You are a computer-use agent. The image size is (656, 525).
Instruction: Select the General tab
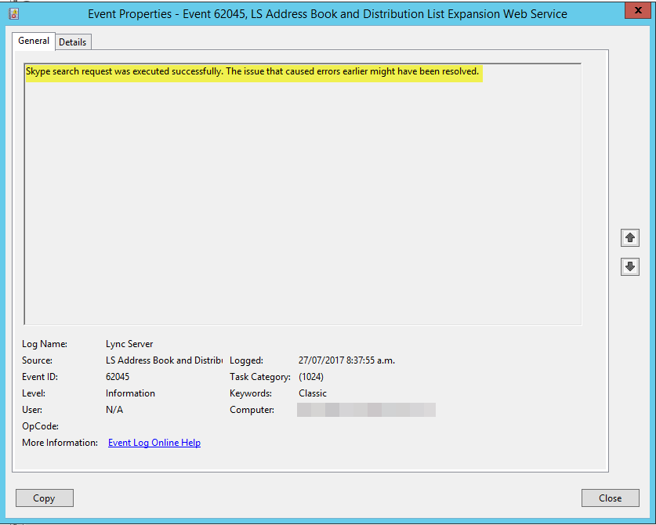pos(34,41)
